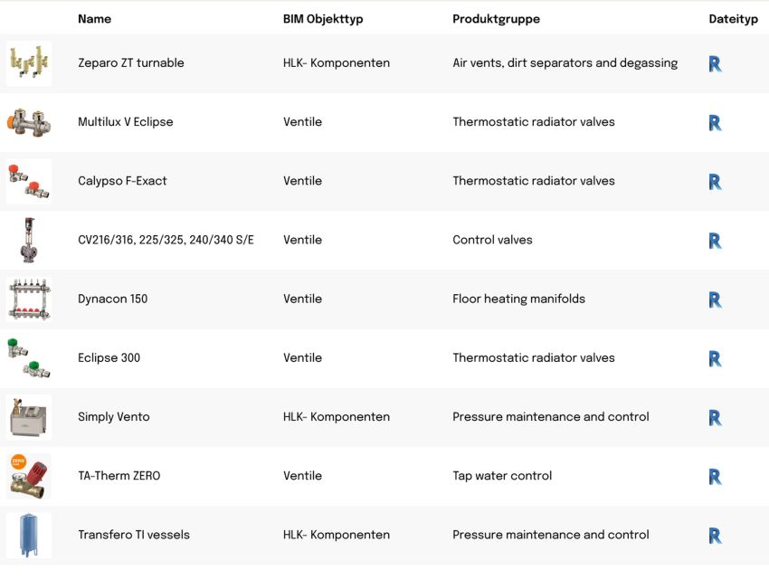Click the blue Transfero TI vessel image

pos(29,536)
